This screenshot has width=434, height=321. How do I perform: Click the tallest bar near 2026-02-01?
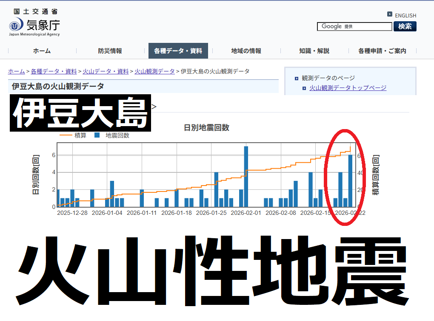coord(246,176)
